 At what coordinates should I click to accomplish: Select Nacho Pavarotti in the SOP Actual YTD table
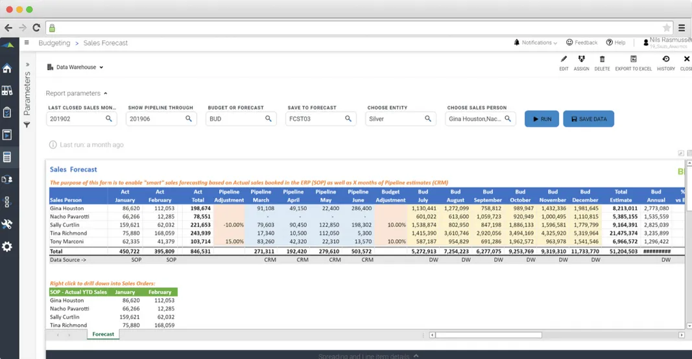[69, 308]
